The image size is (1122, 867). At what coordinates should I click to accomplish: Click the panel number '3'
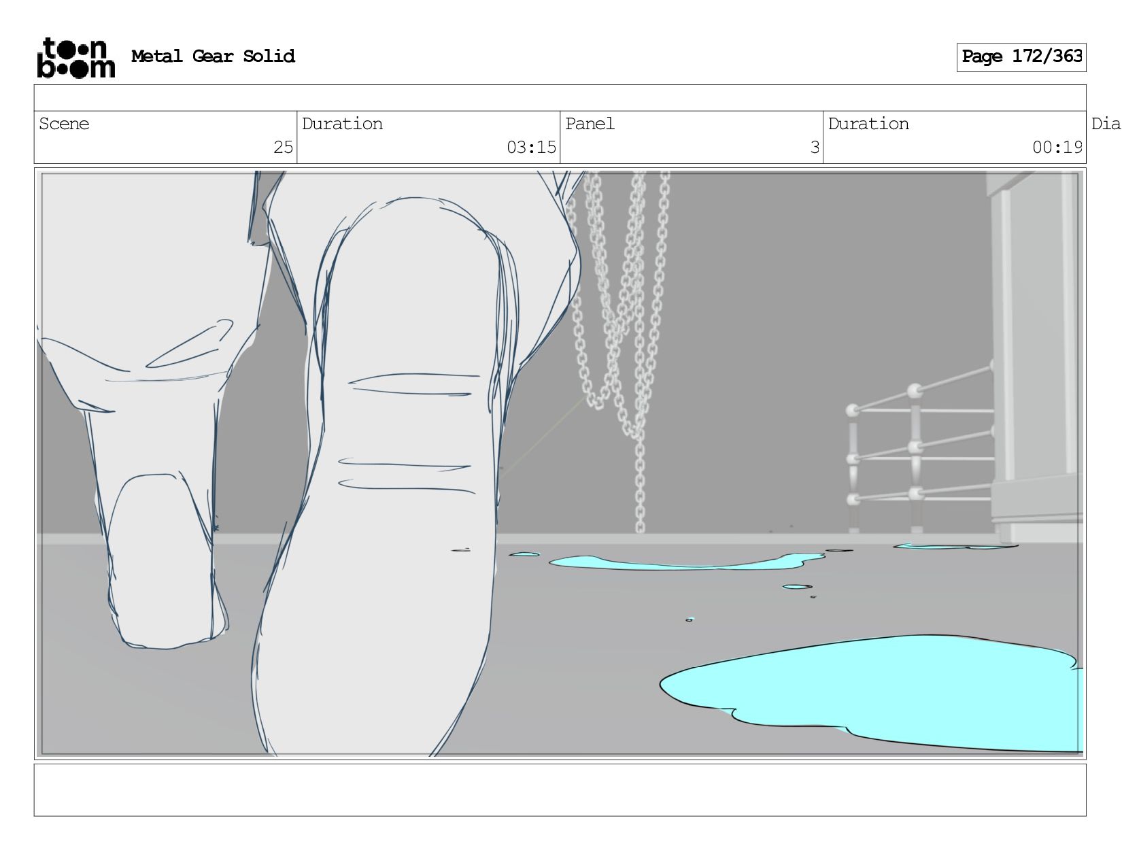pyautogui.click(x=815, y=147)
